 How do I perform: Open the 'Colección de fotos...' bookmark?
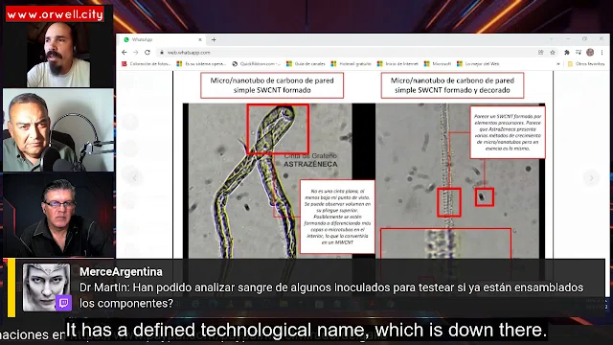pos(147,64)
